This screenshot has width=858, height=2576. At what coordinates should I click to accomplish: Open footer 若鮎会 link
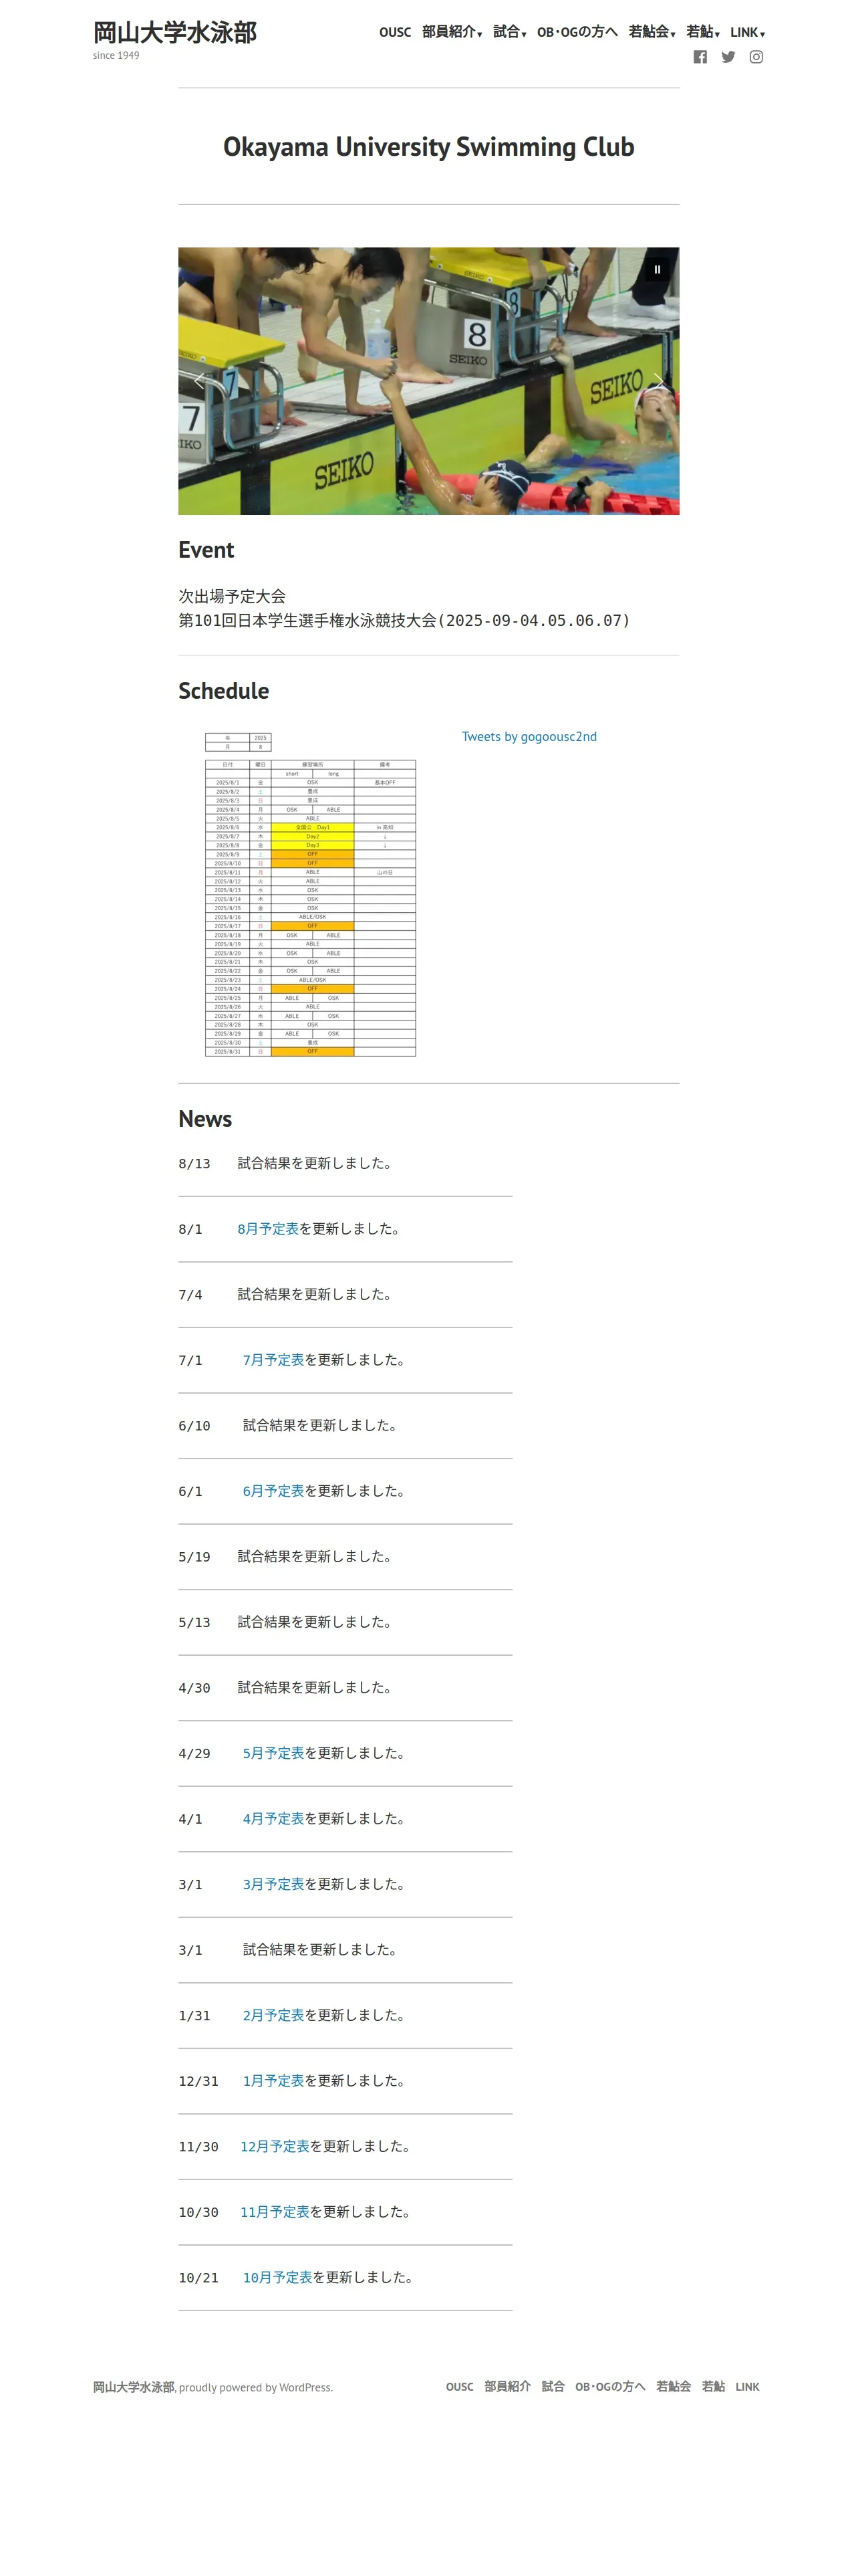(x=673, y=2387)
